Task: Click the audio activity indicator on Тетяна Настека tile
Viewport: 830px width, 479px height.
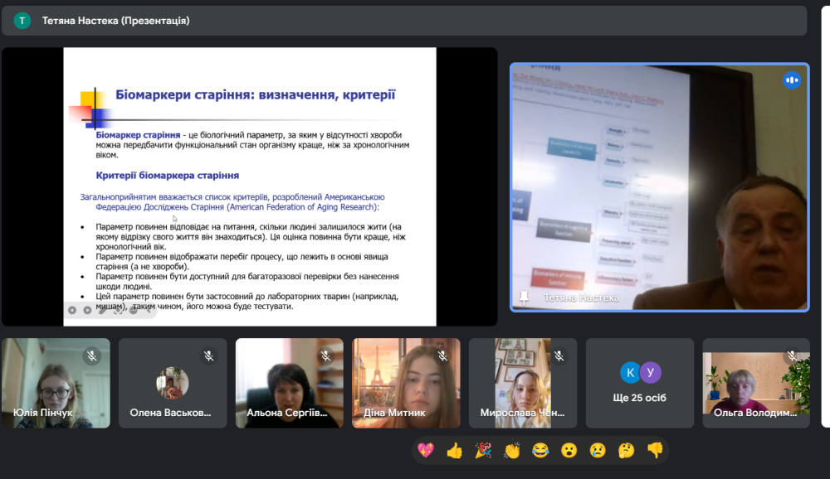Action: coord(792,80)
